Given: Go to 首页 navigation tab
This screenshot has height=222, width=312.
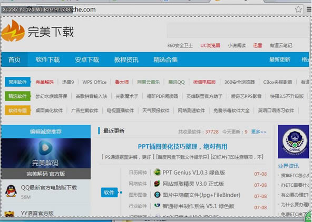Looking at the screenshot, I should tap(14, 59).
